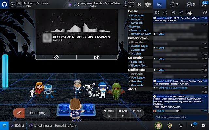Viewport: 209px width, 130px height.
Task: Click the chat input field
Action: (180, 117)
